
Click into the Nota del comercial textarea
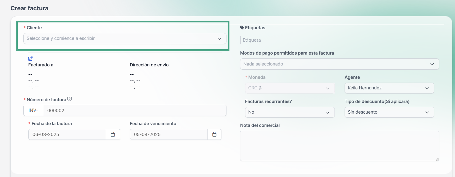pos(340,146)
